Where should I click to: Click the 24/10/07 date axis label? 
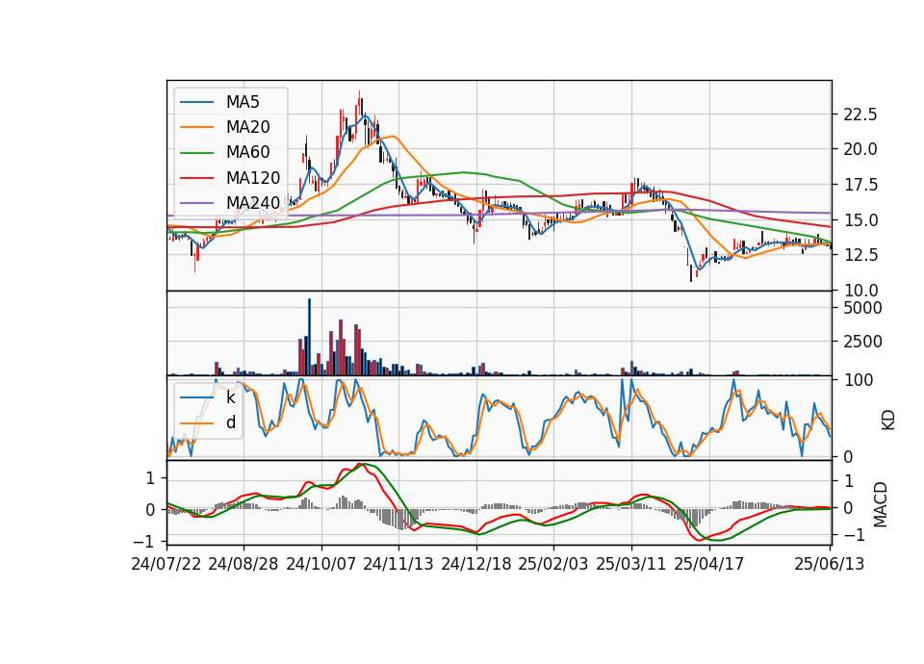tap(321, 564)
